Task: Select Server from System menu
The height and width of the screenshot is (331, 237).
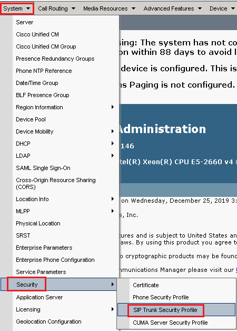Action: tap(24, 22)
